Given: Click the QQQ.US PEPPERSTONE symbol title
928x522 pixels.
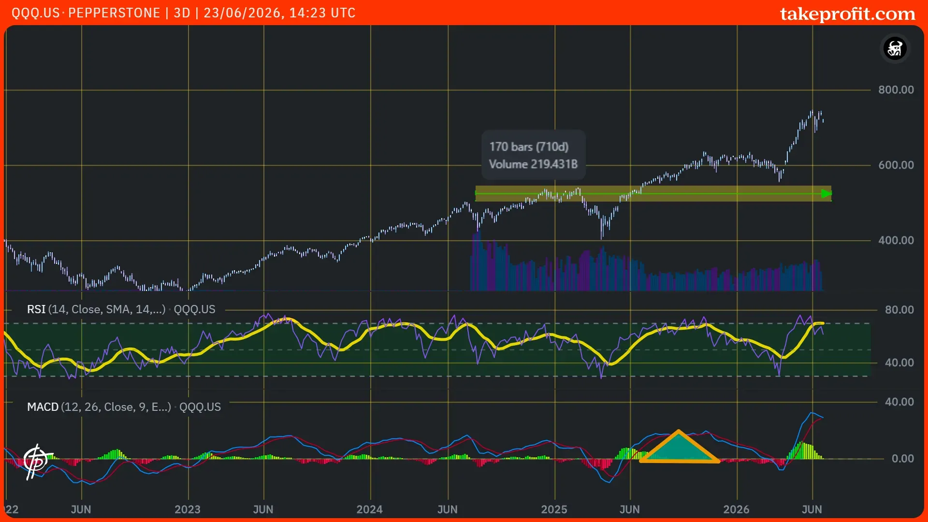Looking at the screenshot, I should point(86,13).
